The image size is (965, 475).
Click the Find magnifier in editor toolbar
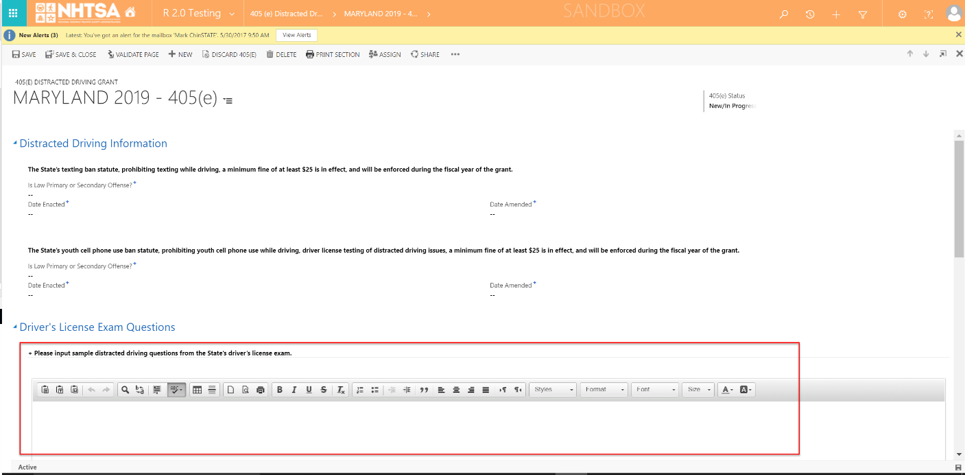click(x=125, y=390)
